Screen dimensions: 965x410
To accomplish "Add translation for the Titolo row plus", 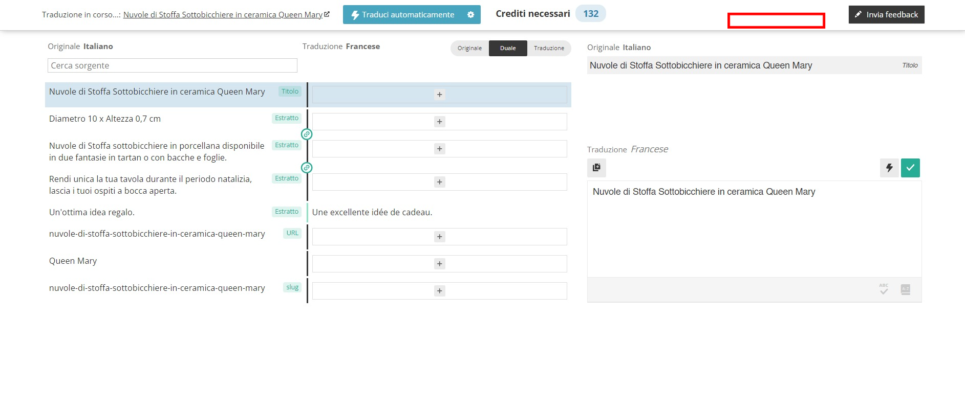I will (439, 95).
